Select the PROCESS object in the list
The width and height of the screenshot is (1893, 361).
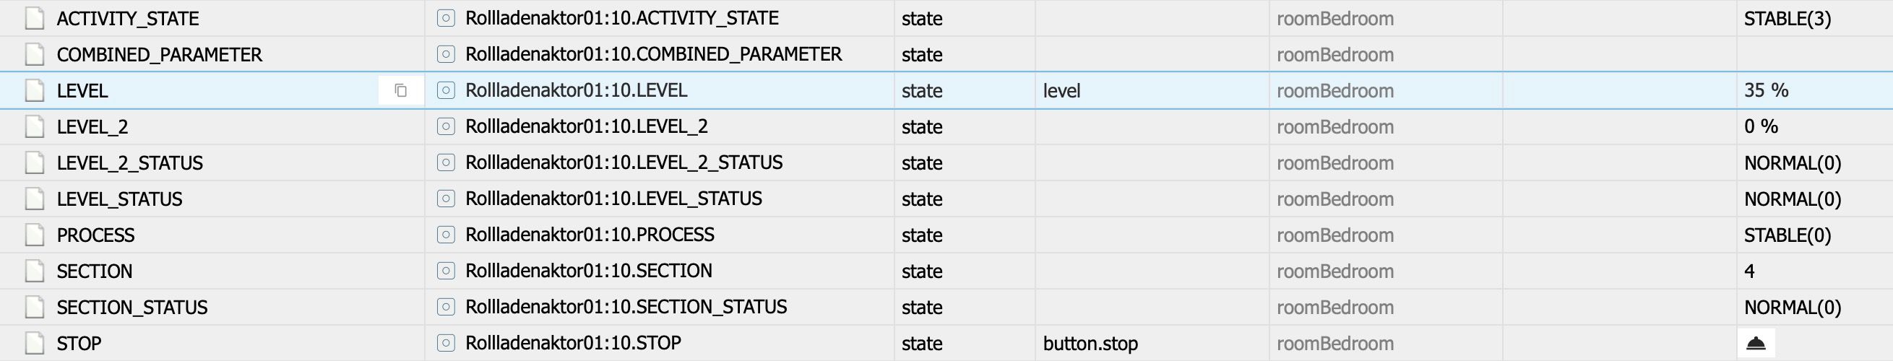pyautogui.click(x=95, y=235)
